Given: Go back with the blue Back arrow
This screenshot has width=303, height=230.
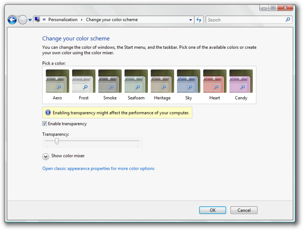Looking at the screenshot, I should [12, 20].
